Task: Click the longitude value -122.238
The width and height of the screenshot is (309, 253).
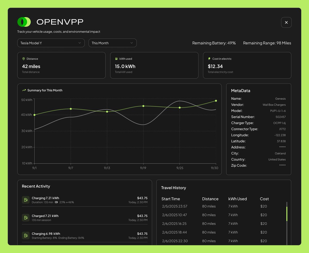Action: [x=280, y=135]
